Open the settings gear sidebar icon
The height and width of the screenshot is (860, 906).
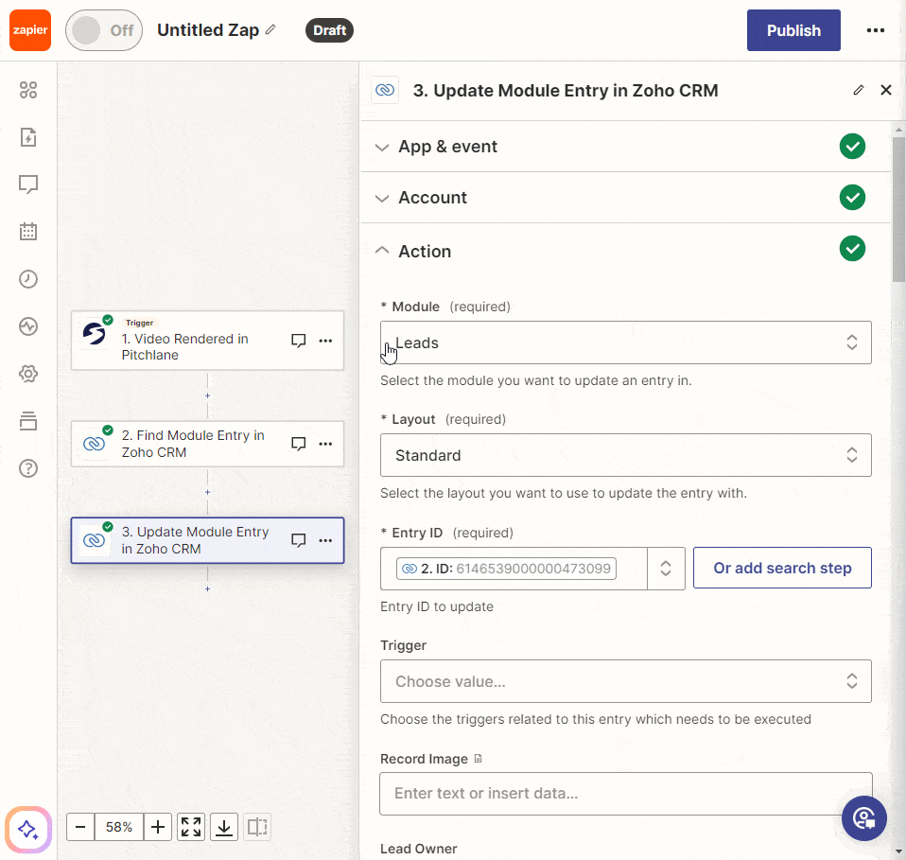(x=28, y=374)
